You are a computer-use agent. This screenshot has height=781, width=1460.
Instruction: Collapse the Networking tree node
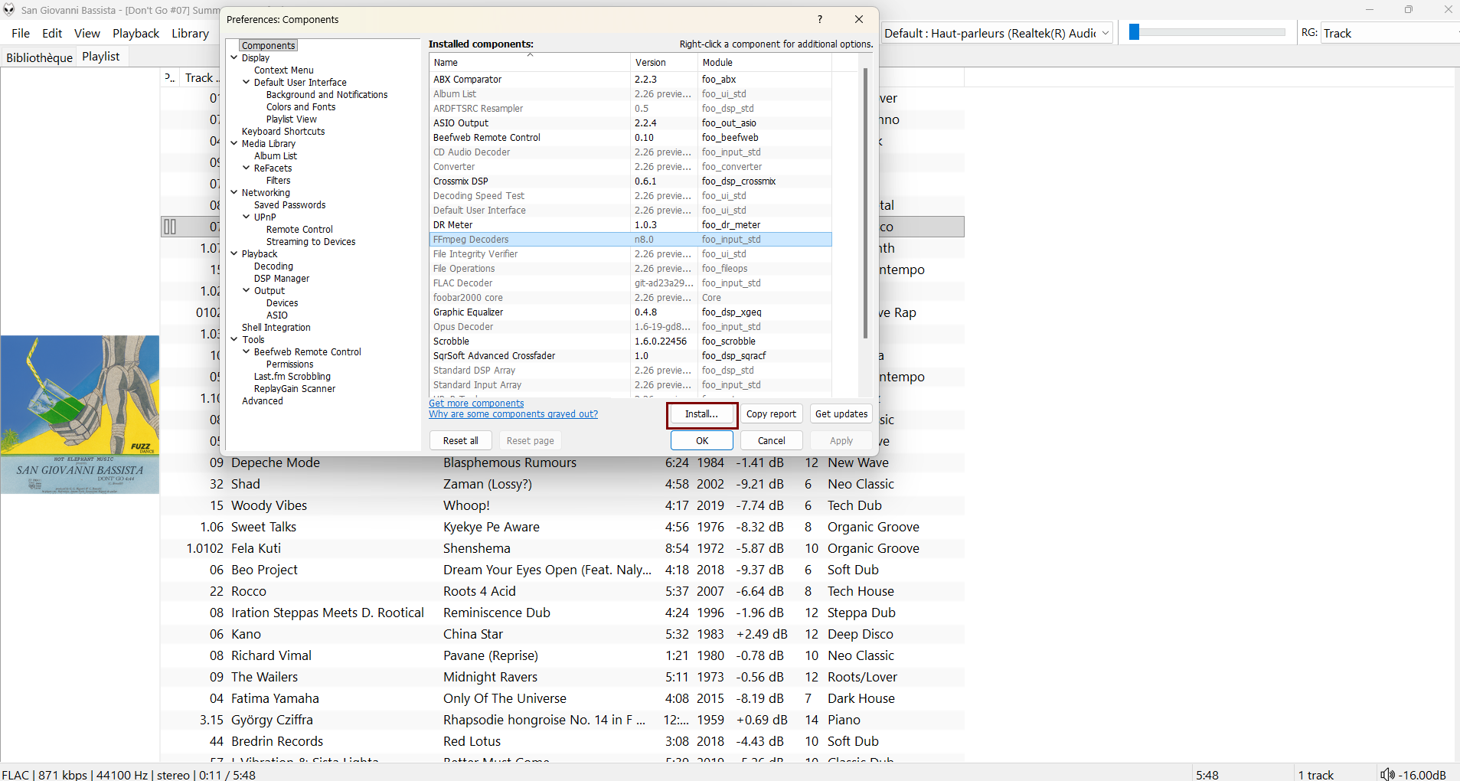234,192
